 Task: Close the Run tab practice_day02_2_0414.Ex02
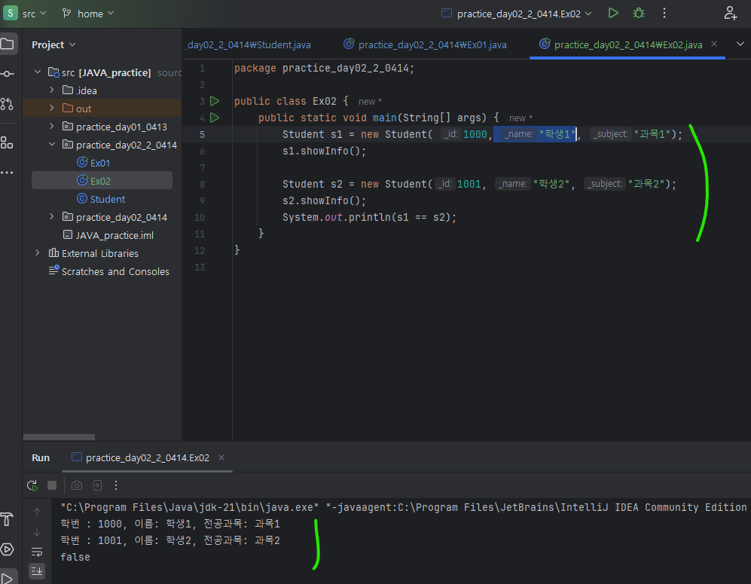click(x=221, y=457)
